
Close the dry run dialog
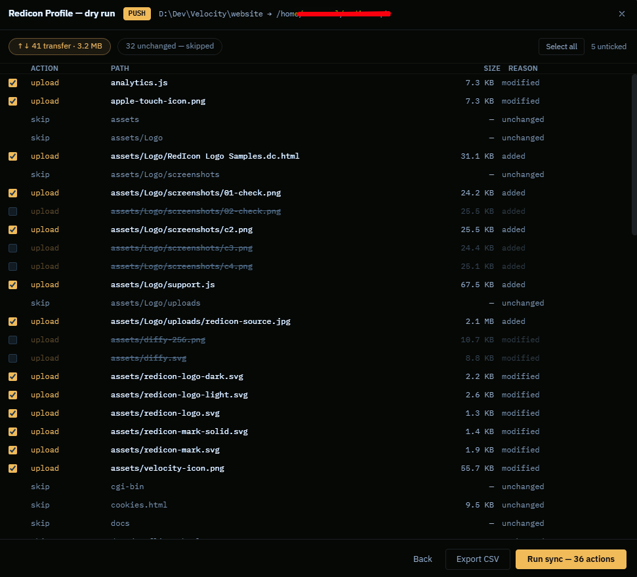(621, 14)
